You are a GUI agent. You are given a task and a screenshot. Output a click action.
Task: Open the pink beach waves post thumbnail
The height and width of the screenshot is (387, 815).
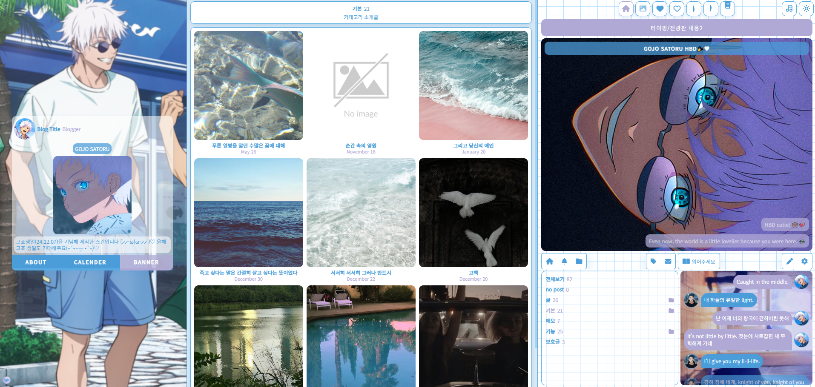[x=474, y=85]
